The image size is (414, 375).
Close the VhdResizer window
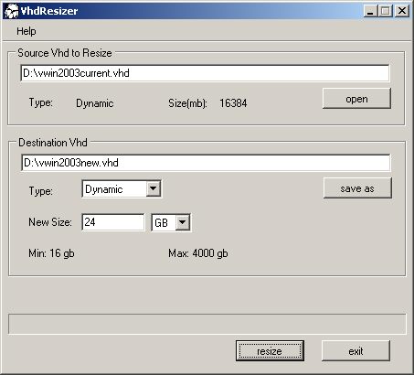[402, 11]
